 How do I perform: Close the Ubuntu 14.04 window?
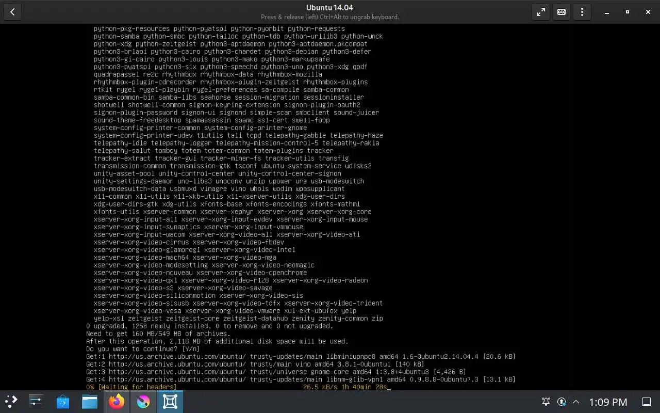point(648,12)
